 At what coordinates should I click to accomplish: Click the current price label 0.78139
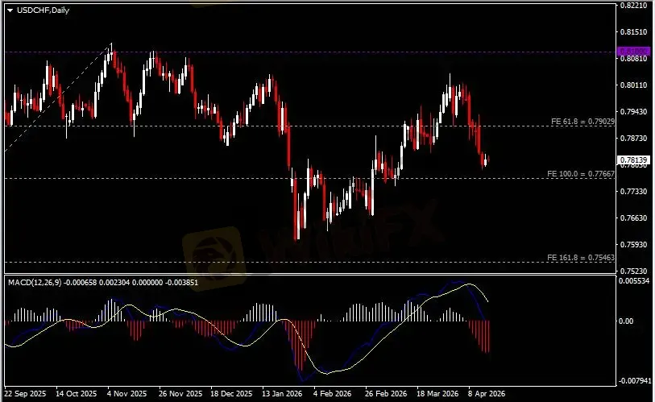(633, 160)
